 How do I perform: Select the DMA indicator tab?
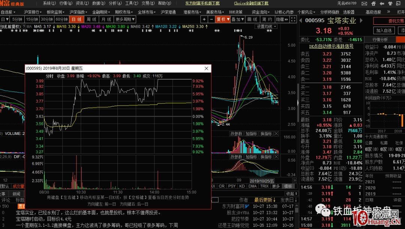click(252, 186)
